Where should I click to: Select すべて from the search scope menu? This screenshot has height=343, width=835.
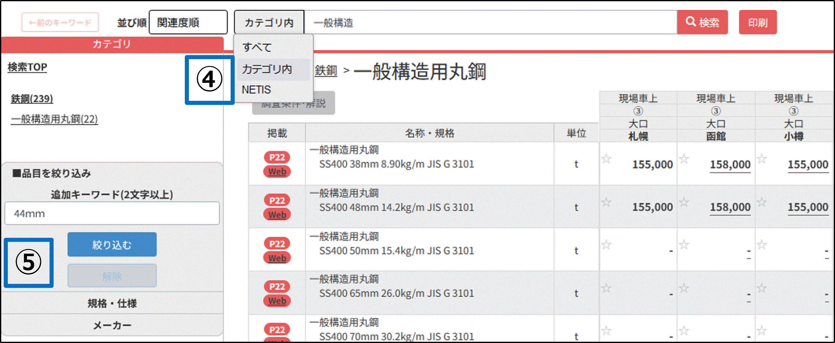(257, 48)
